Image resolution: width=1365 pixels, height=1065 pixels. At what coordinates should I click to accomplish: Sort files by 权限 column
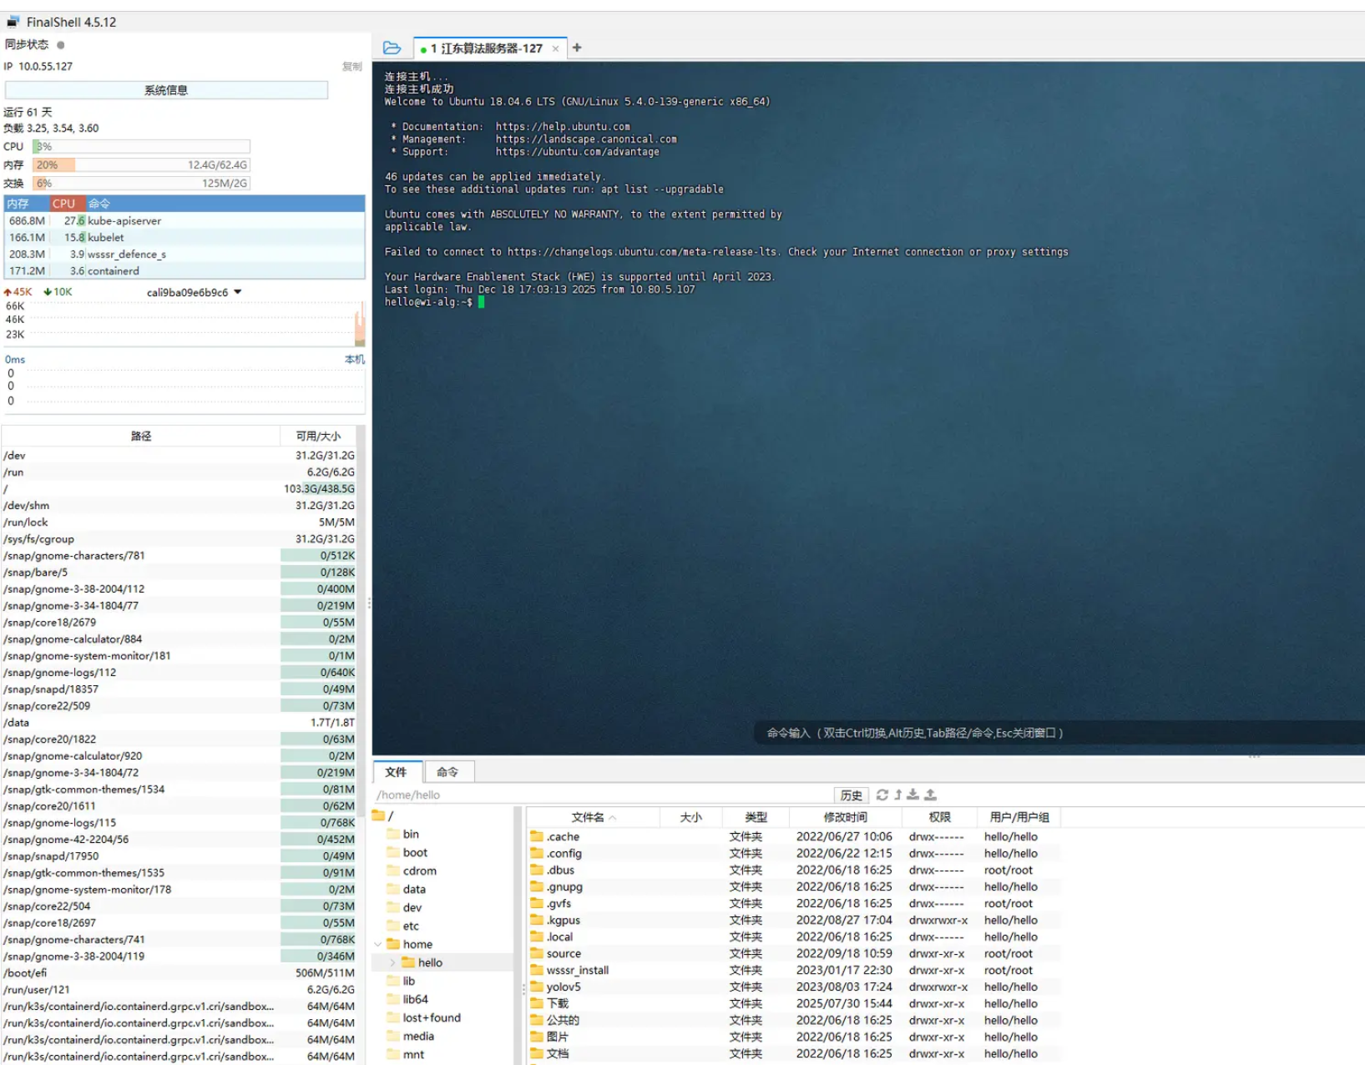pyautogui.click(x=939, y=817)
